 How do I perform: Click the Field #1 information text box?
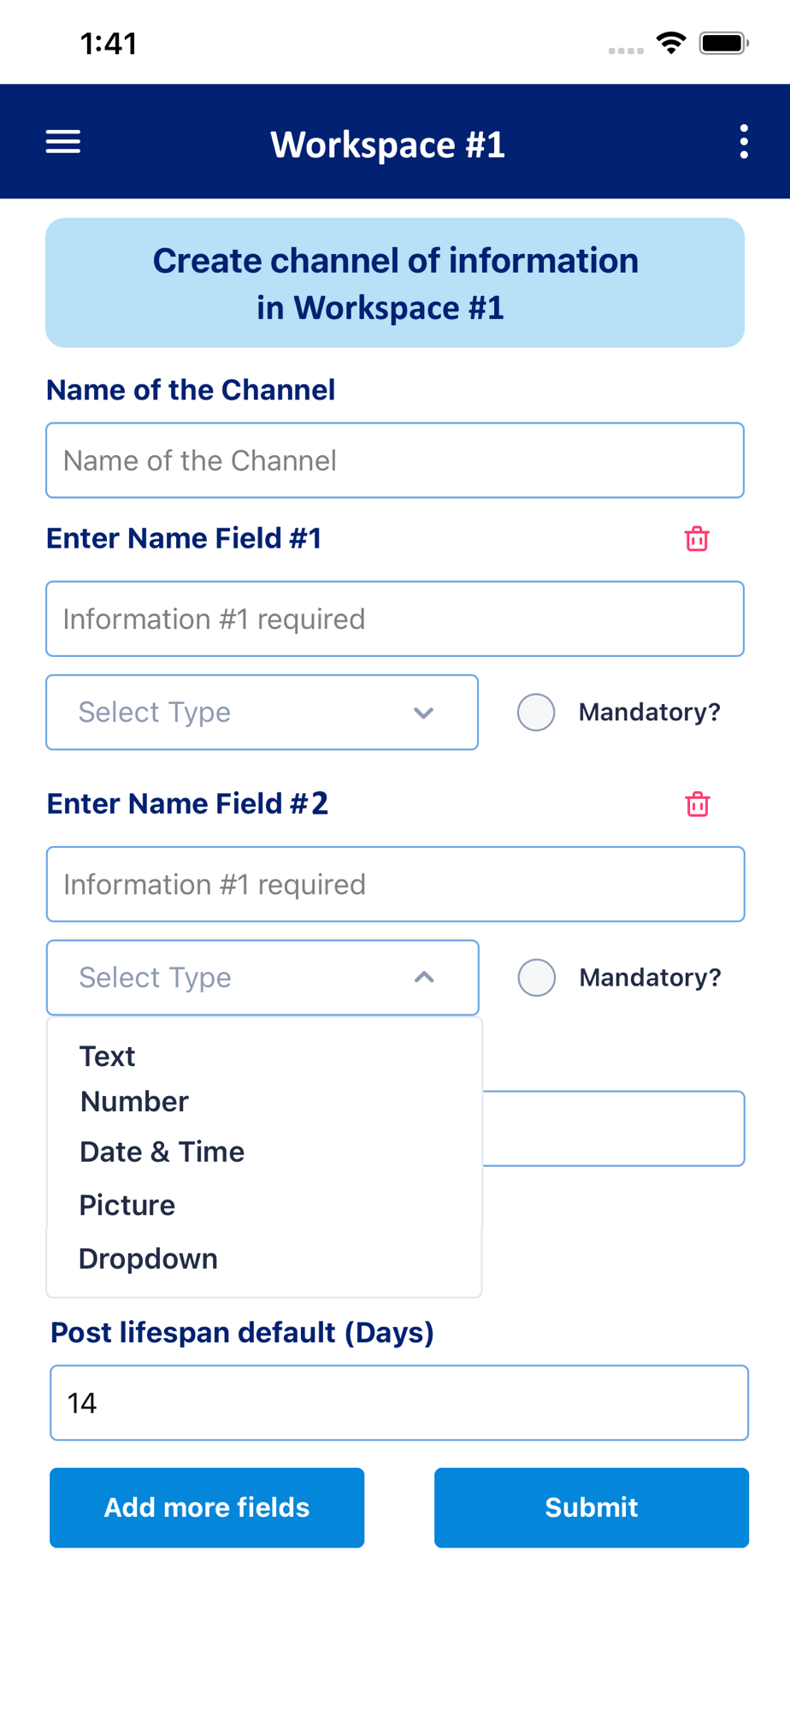[394, 619]
